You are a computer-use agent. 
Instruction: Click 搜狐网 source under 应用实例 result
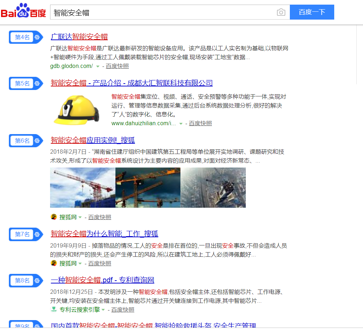click(x=68, y=217)
